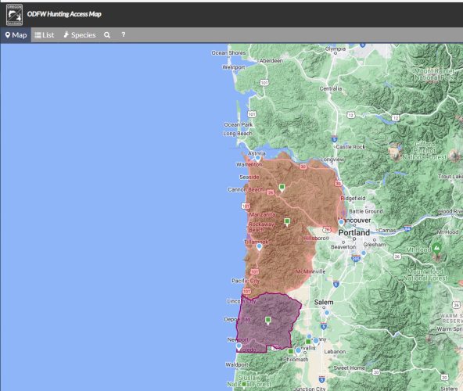Click the Mt Hood mountain marker
The image size is (463, 391).
click(x=436, y=249)
